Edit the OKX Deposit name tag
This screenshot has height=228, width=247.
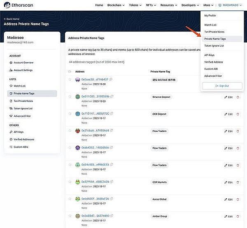point(228,114)
